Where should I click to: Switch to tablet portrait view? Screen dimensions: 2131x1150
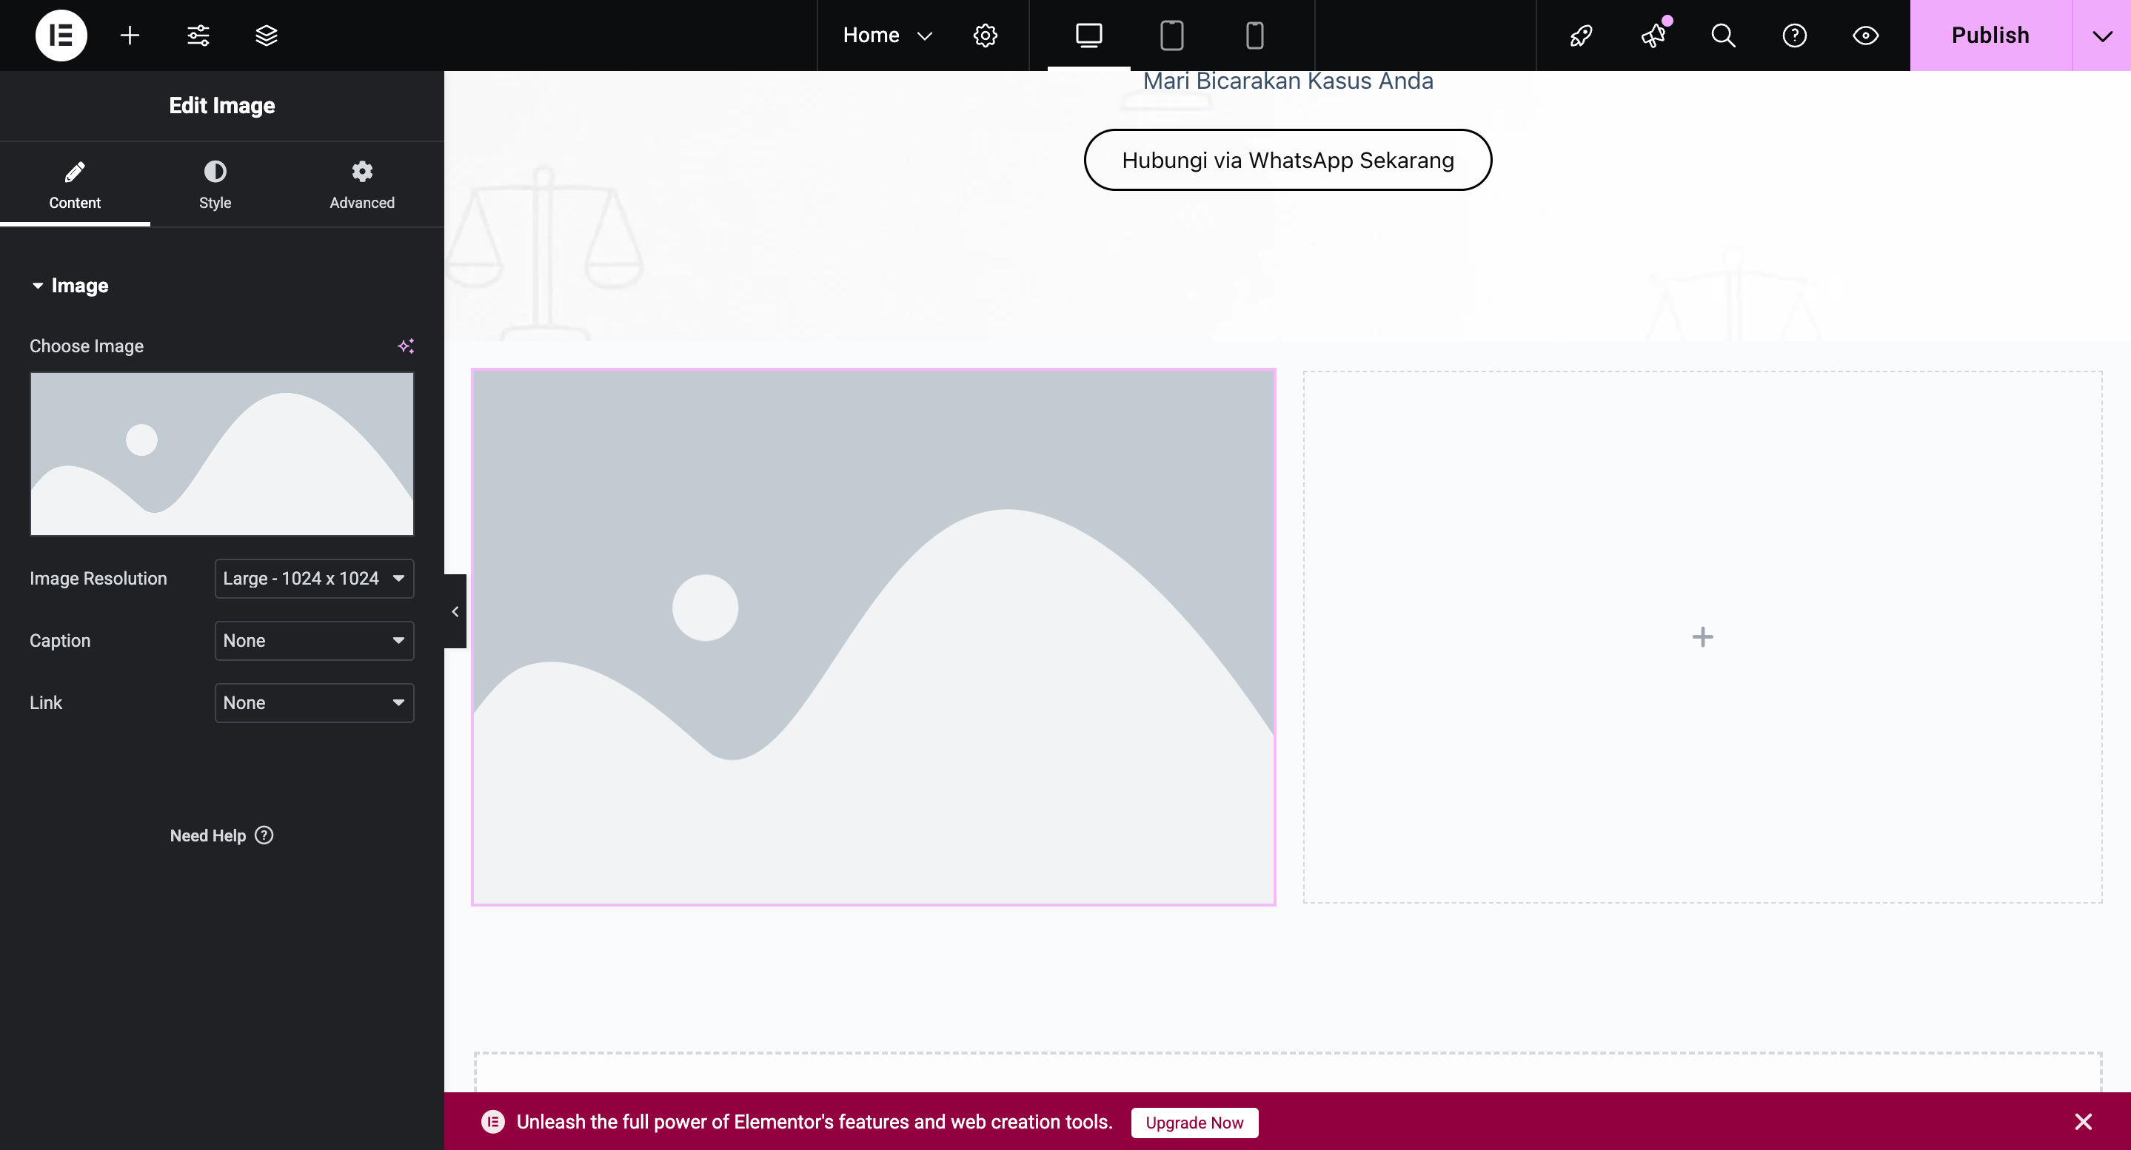click(x=1171, y=36)
